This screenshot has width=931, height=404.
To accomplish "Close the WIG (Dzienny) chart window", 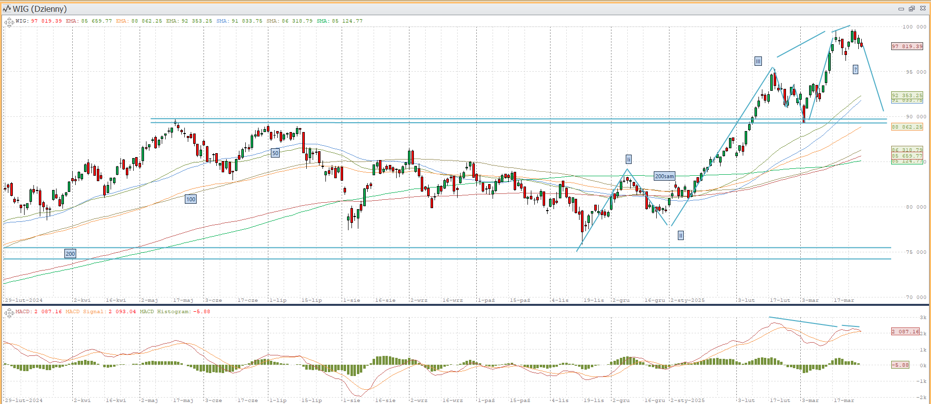I will 923,9.
